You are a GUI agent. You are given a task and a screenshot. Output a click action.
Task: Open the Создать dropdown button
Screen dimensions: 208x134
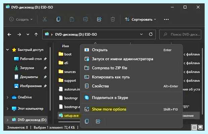pos(21,19)
